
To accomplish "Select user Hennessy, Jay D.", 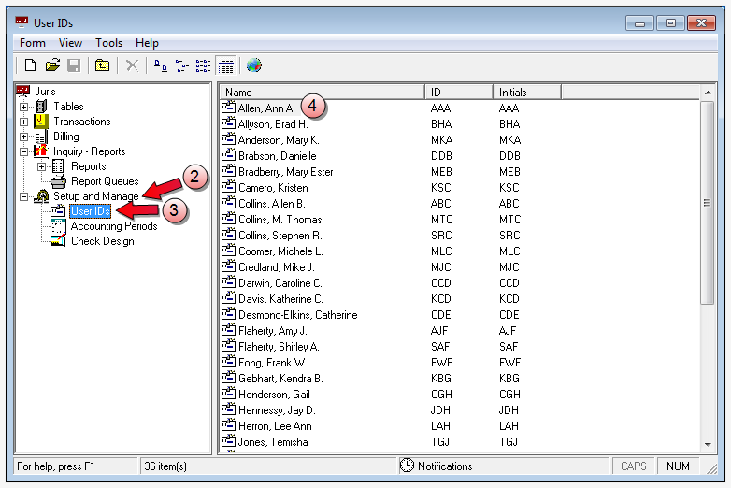I will pos(277,410).
